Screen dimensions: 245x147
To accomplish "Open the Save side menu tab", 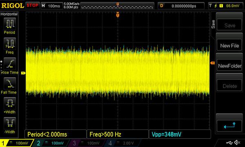I will pos(213,24).
